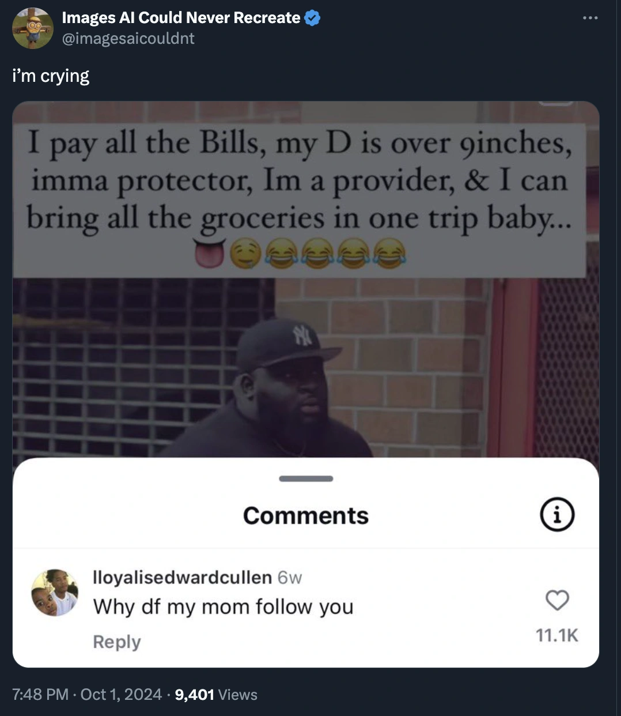Open the account's profile avatar
Image resolution: width=621 pixels, height=716 pixels.
coord(33,28)
